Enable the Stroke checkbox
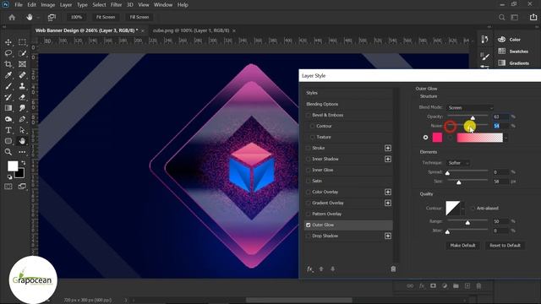541x304 pixels. [x=308, y=148]
